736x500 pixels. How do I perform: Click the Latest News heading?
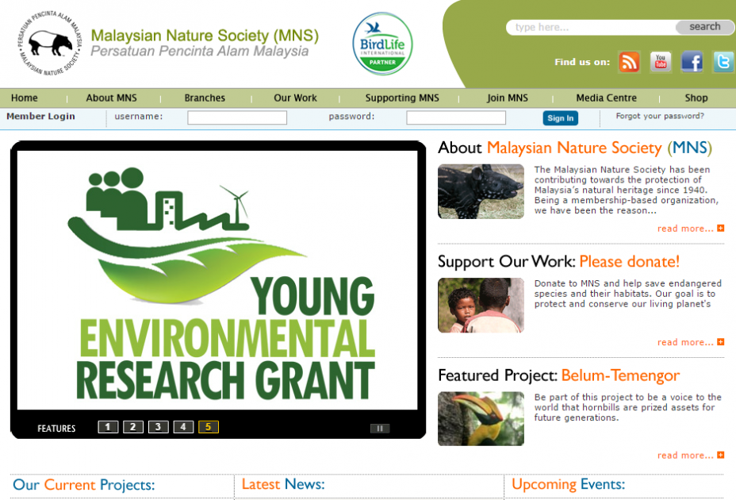point(283,484)
